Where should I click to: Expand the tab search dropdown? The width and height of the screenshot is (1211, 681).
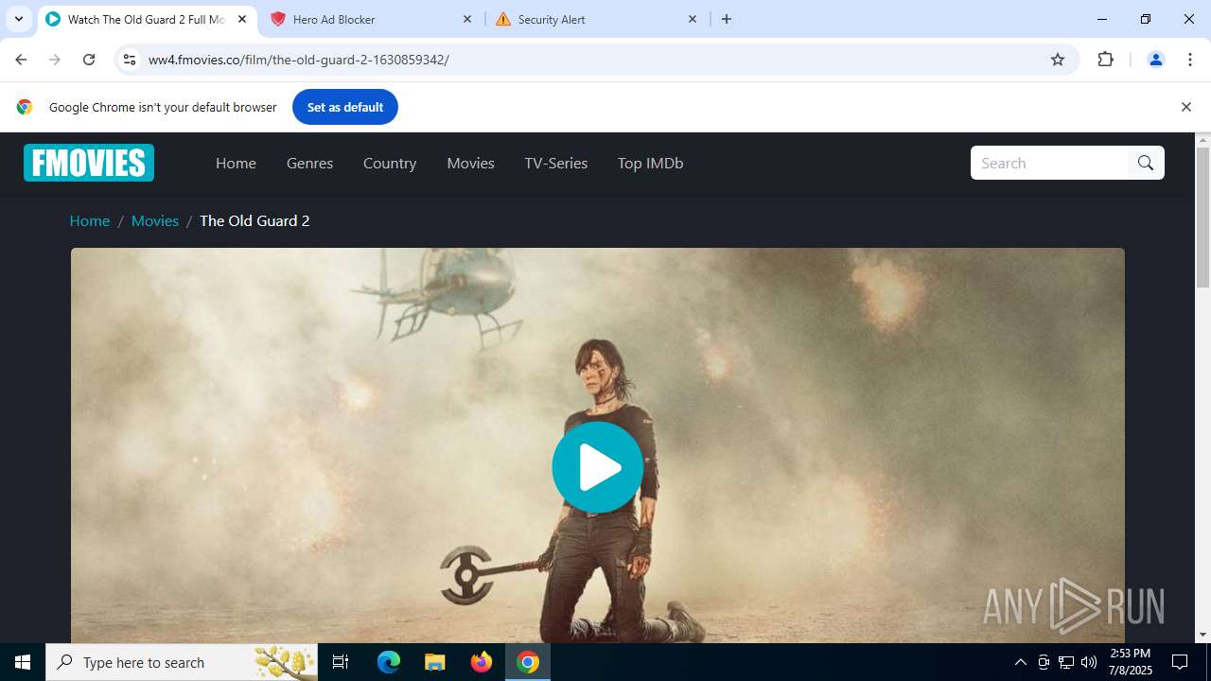(19, 19)
